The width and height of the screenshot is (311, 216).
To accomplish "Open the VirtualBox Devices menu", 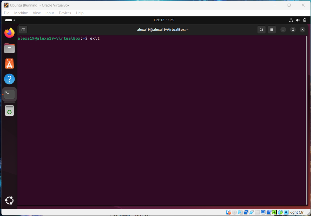I will tap(65, 13).
